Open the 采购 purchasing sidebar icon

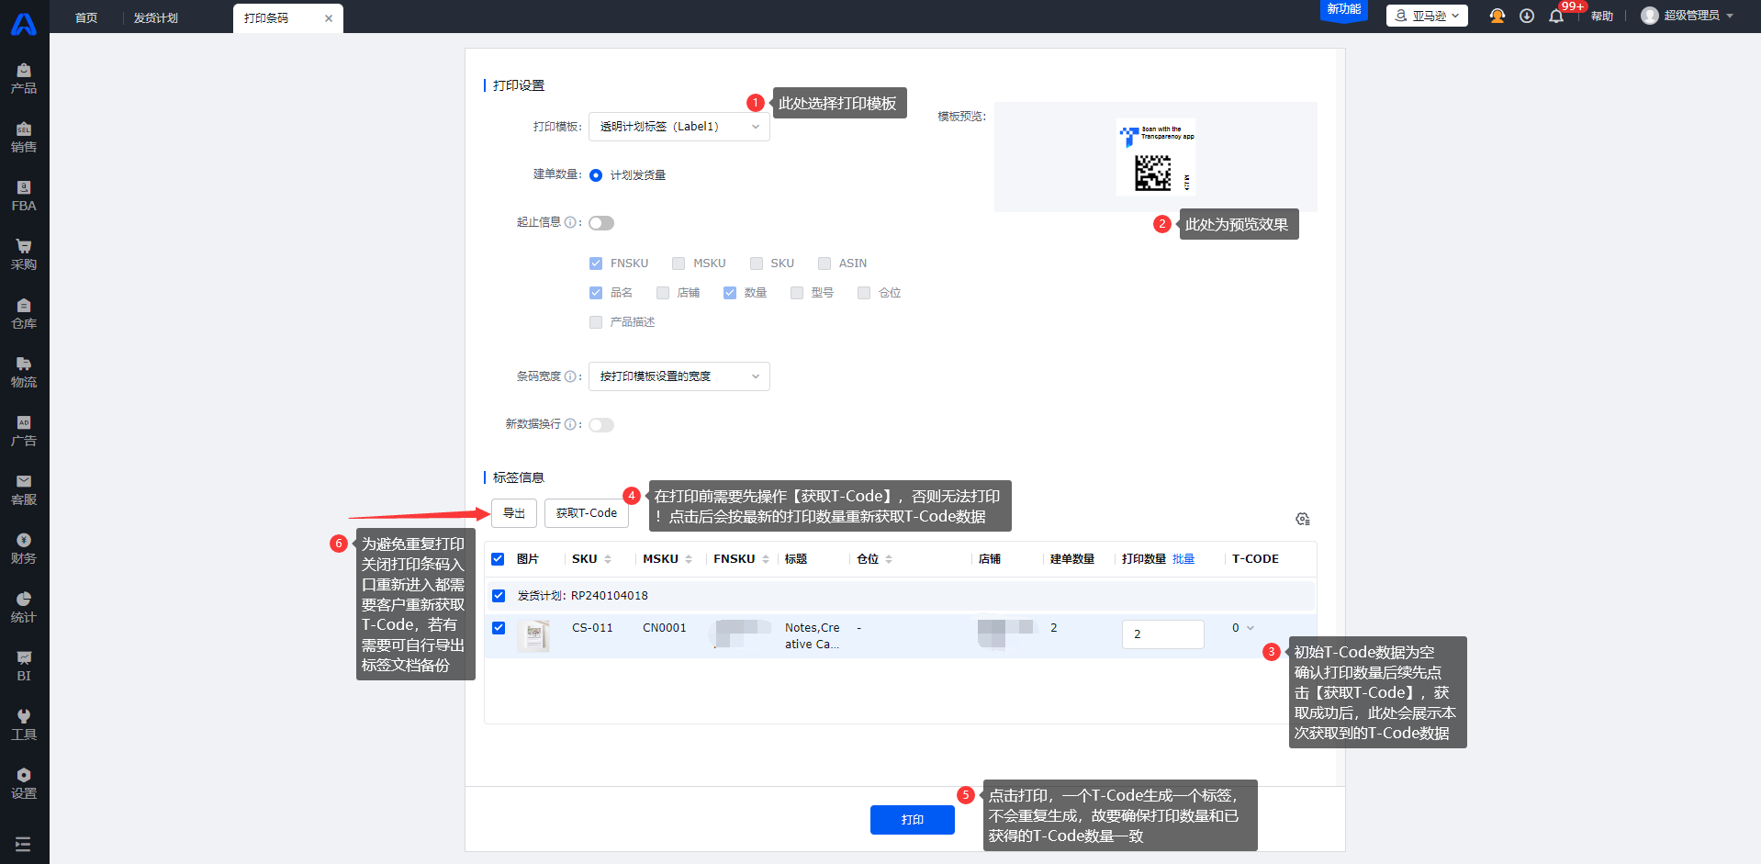pos(24,255)
